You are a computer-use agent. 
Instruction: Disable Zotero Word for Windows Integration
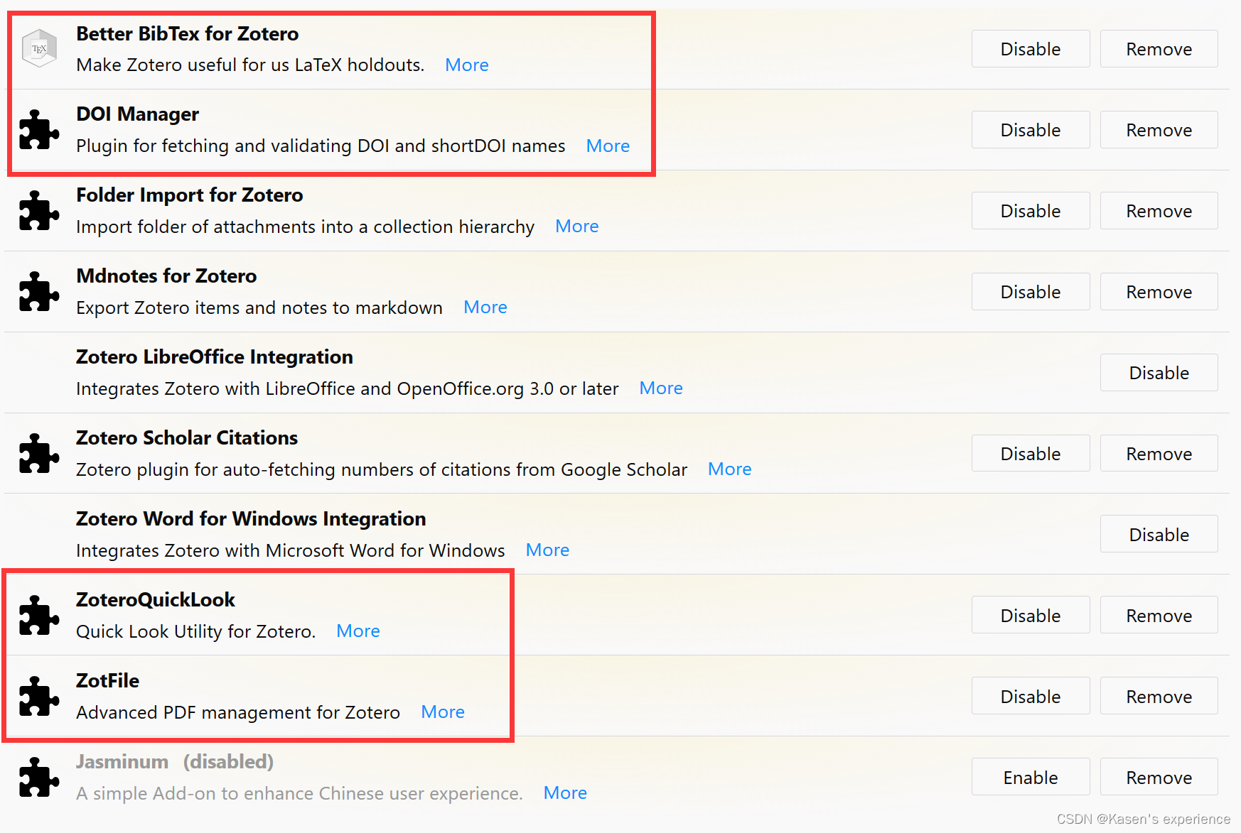pos(1159,535)
